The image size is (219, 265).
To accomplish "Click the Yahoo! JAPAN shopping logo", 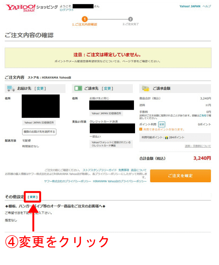I will (20, 8).
